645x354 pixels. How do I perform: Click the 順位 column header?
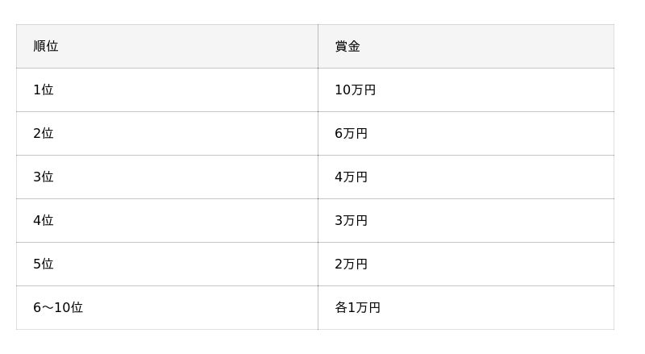pyautogui.click(x=46, y=46)
